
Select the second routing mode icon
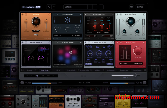(43, 76)
